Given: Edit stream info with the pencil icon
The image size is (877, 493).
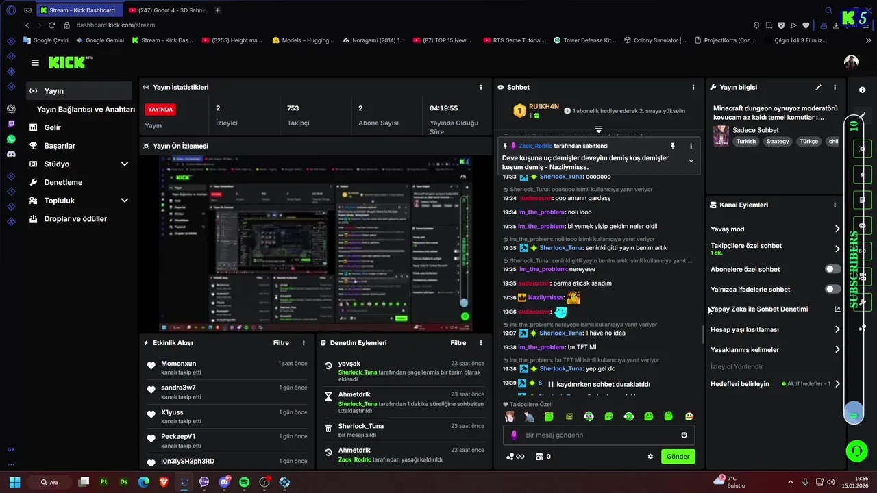Looking at the screenshot, I should click(818, 87).
